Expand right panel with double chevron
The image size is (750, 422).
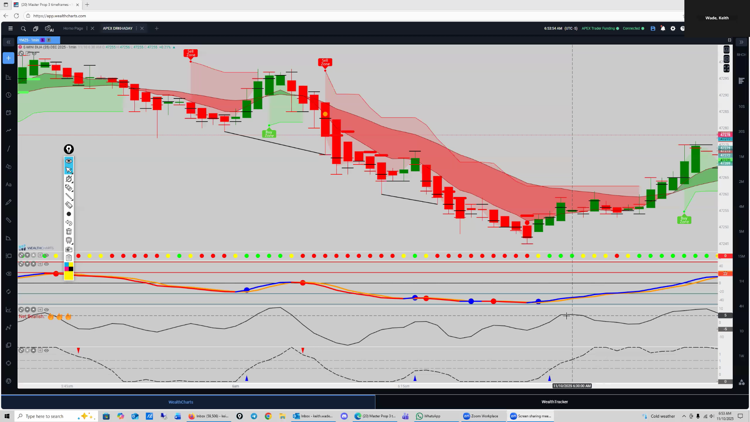pos(741,42)
